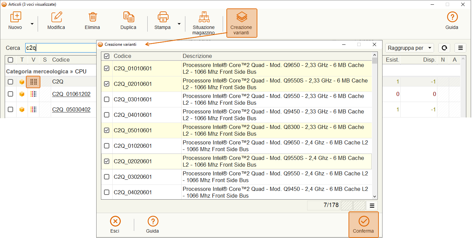Tick the checkbox for row C2Q_05030402
Viewport: 472px width, 238px height.
coord(10,109)
